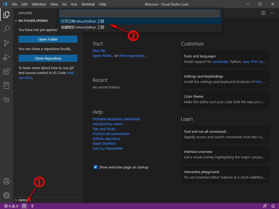Open the Run menu
279x209 pixels.
point(74,4)
